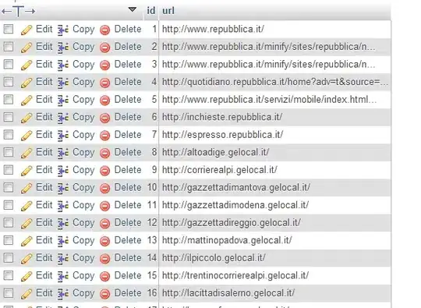Tick the checkbox for ilpiccolo.gelocal.it row
The width and height of the screenshot is (421, 308).
click(9, 257)
